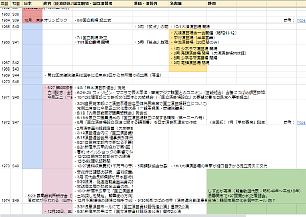Select the 10月 東京オリンピック cell
Image resolution: width=306 pixels, height=217 pixels.
tap(32, 20)
